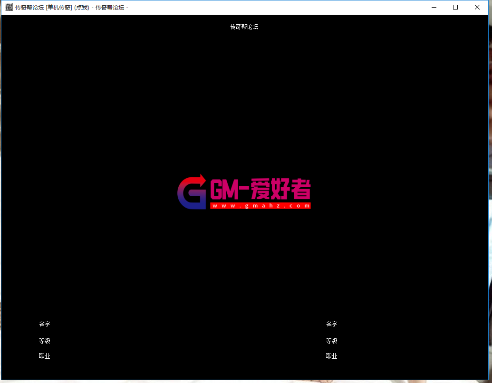
Task: Select the left character slot's 等级 label
Action: (45, 341)
